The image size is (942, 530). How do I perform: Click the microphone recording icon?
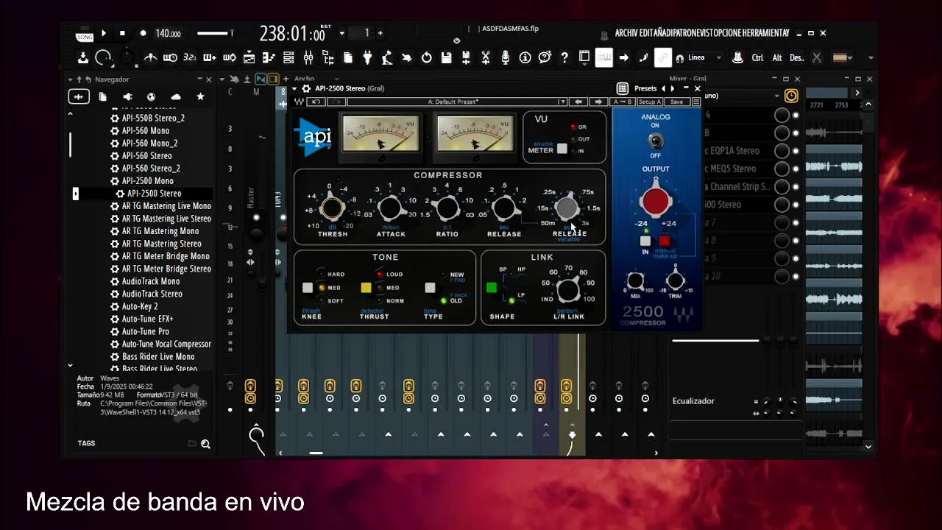pyautogui.click(x=506, y=57)
